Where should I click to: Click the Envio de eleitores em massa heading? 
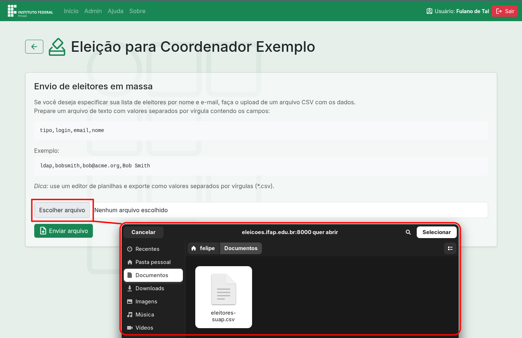pyautogui.click(x=93, y=86)
